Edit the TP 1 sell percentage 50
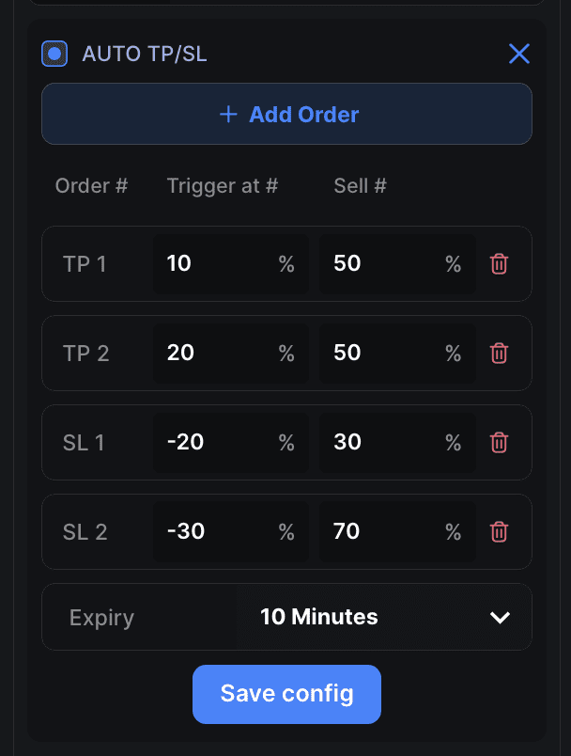This screenshot has width=571, height=756. [x=397, y=263]
